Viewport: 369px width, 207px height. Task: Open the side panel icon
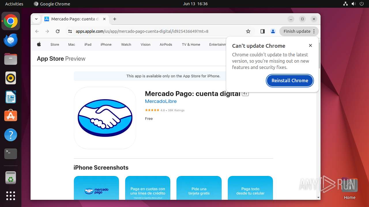262,31
